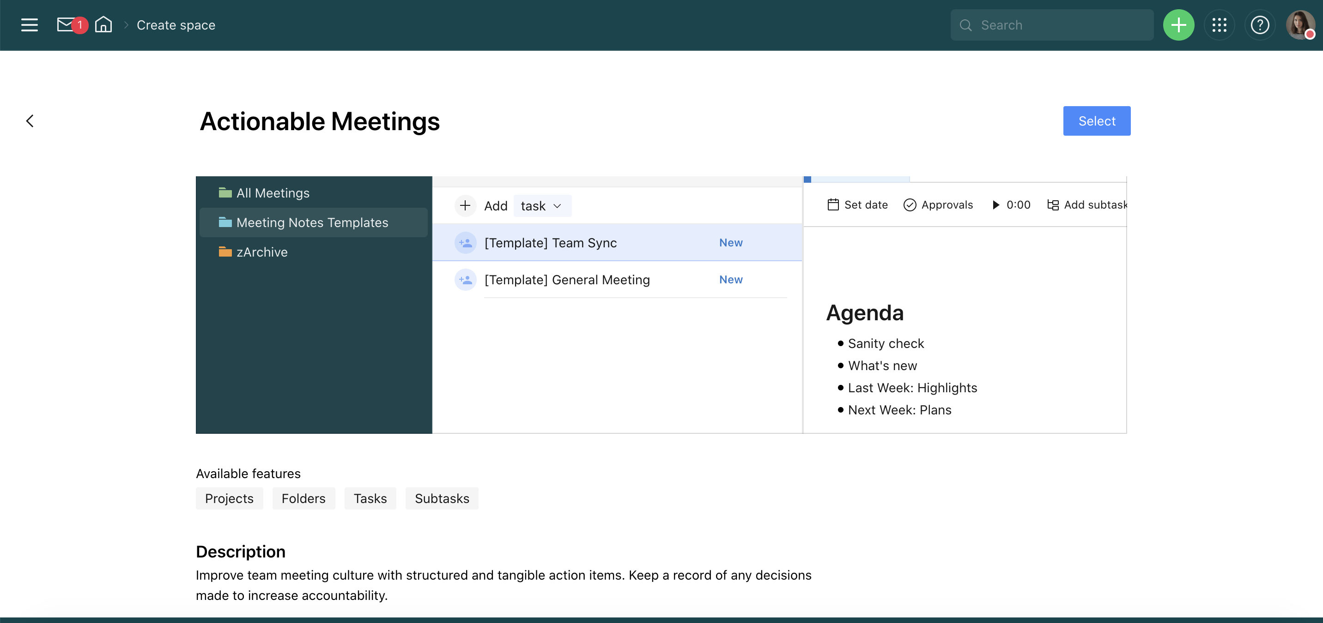
Task: Click the Add subtask option
Action: tap(1087, 205)
